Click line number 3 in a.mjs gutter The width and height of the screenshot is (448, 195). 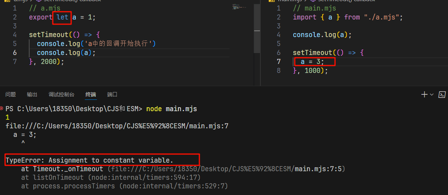15,26
